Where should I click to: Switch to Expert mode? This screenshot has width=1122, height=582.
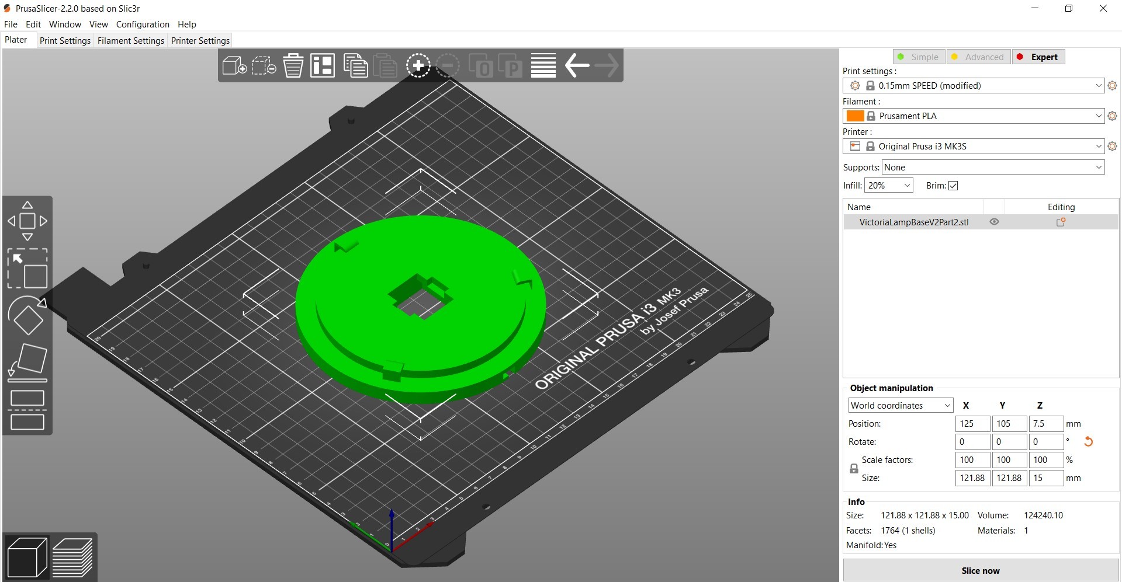pos(1038,57)
